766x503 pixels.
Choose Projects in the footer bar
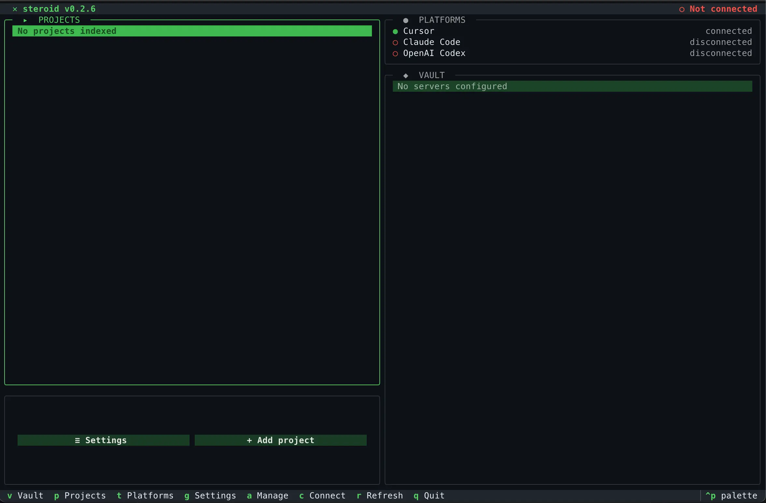click(x=80, y=496)
